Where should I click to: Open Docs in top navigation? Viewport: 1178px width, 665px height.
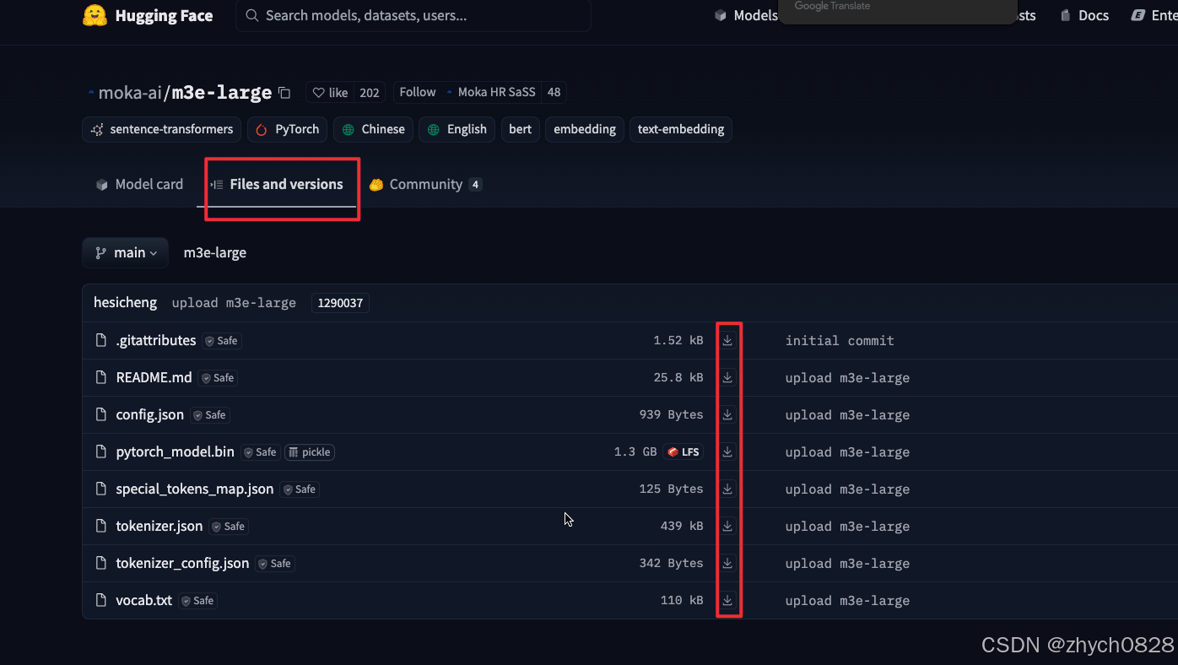point(1083,15)
